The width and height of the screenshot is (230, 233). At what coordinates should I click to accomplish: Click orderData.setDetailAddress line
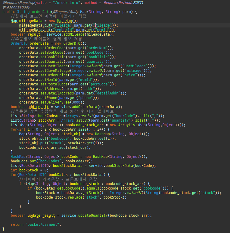coord(73,93)
